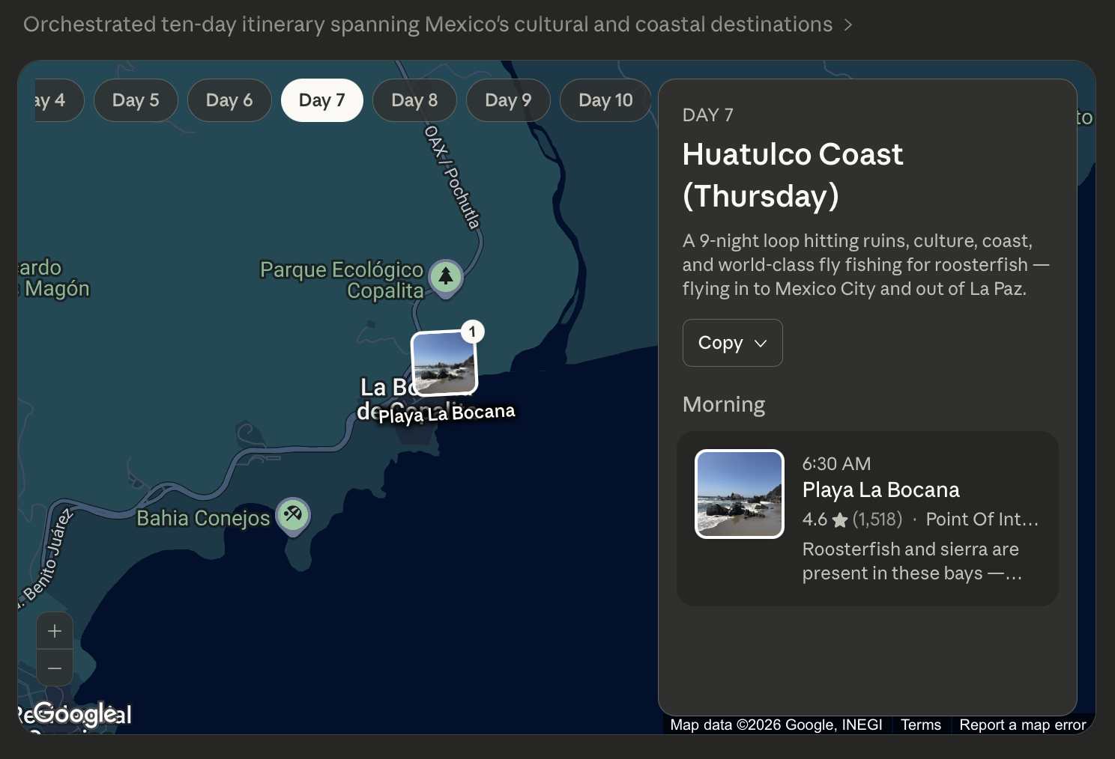Viewport: 1115px width, 759px height.
Task: Go to the Day 10 tab
Action: (605, 100)
